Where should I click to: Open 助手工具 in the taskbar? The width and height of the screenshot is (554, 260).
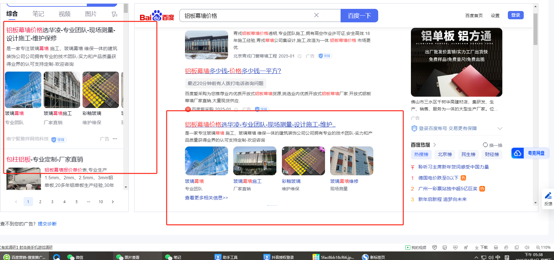tap(226, 257)
